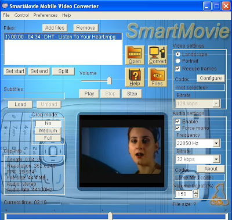Click the Volume slider handle
The image size is (232, 220).
coord(110,80)
